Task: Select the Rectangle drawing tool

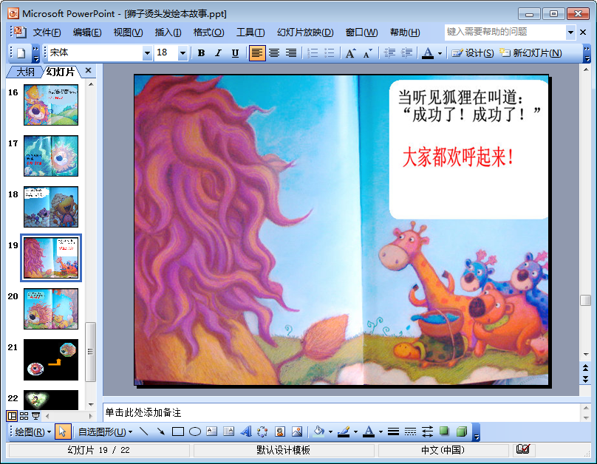Action: click(x=178, y=431)
